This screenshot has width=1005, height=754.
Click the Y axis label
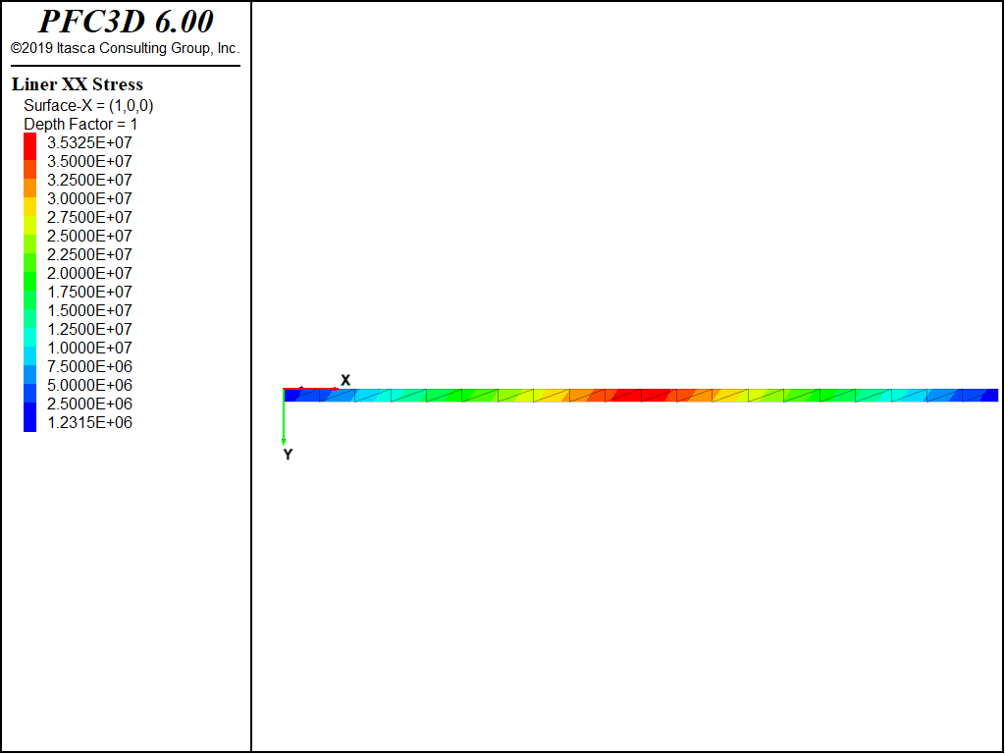288,455
